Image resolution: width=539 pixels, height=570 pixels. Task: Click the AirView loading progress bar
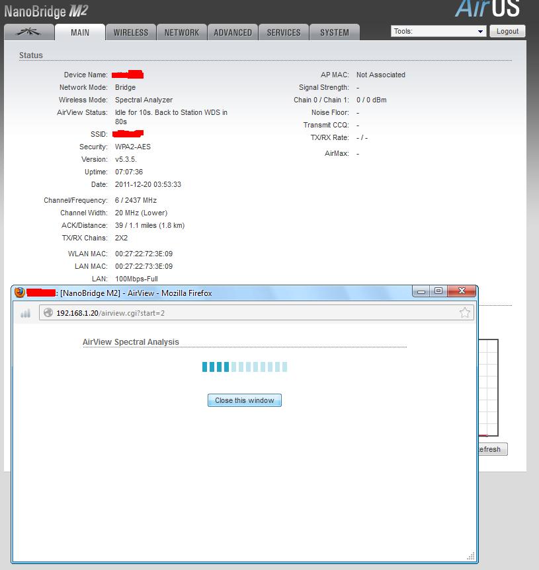[x=245, y=367]
